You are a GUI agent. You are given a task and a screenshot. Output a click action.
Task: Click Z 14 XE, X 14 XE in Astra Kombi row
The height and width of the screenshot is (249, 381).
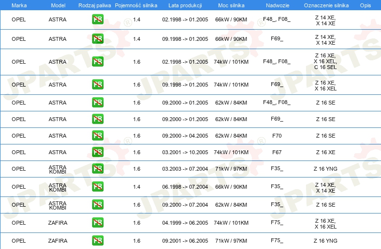(x=325, y=188)
